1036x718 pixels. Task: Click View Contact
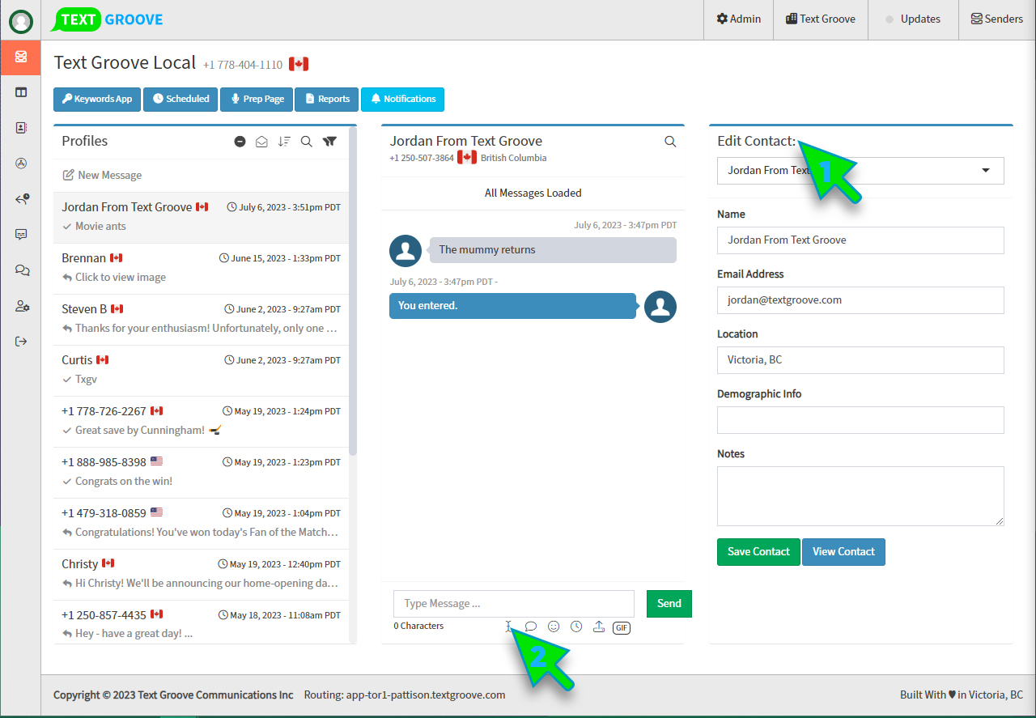(843, 551)
